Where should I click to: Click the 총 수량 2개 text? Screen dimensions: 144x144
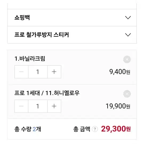tap(28, 129)
